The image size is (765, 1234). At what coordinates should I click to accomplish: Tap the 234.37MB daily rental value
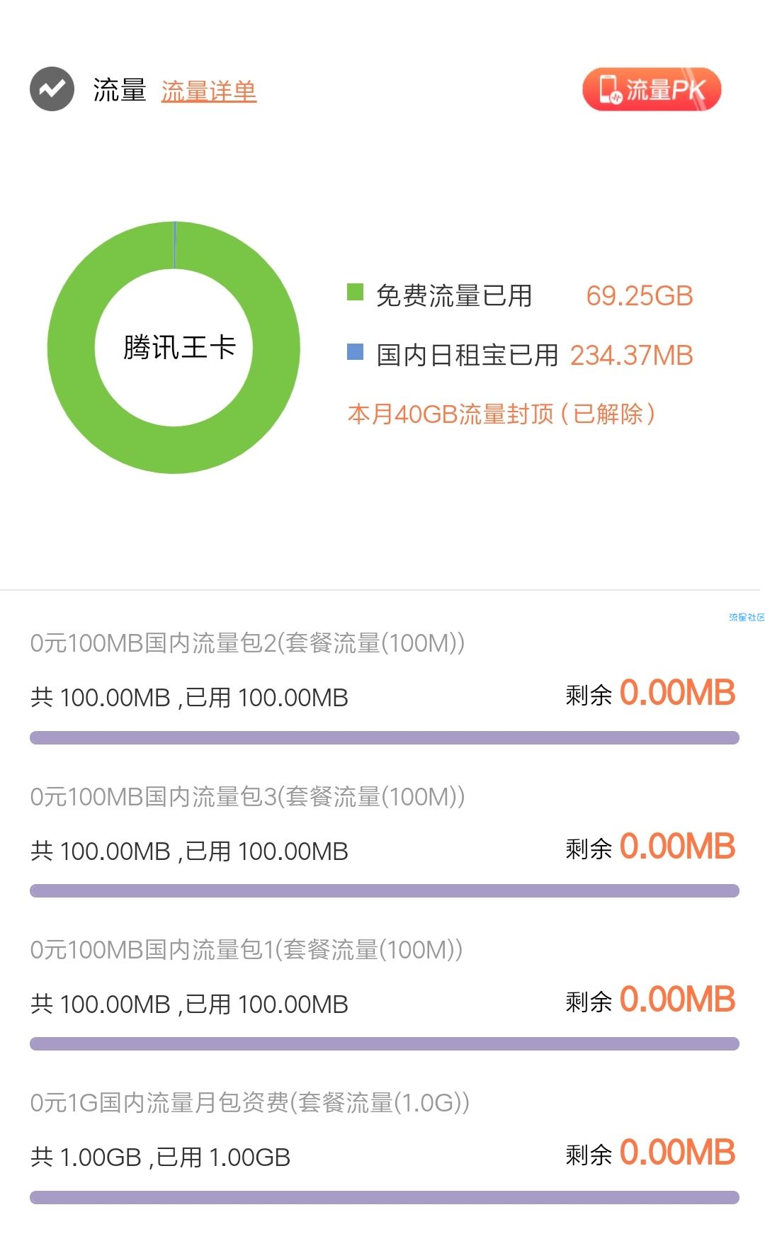pyautogui.click(x=631, y=356)
